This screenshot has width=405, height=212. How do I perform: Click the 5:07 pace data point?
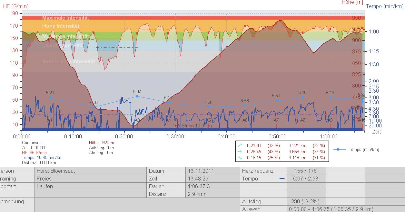click(137, 96)
